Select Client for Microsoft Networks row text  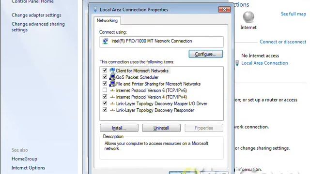click(142, 71)
